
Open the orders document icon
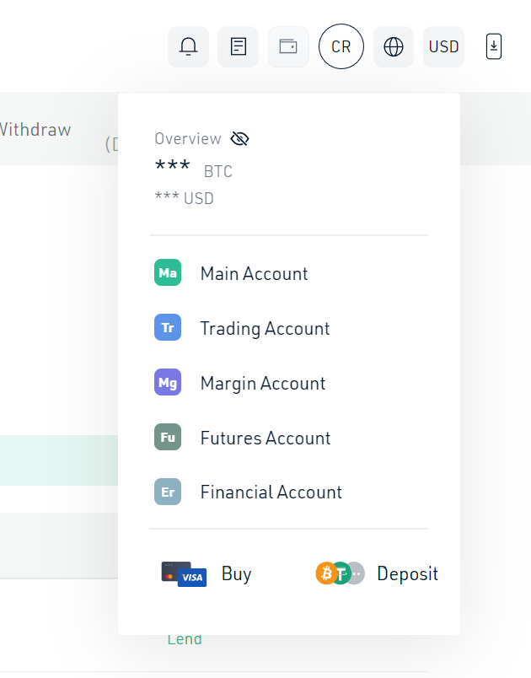tap(238, 46)
